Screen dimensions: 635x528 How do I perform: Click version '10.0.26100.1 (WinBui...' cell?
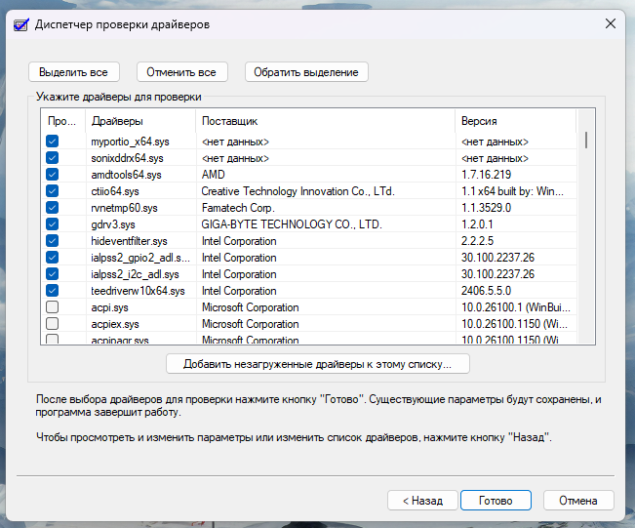(x=516, y=307)
